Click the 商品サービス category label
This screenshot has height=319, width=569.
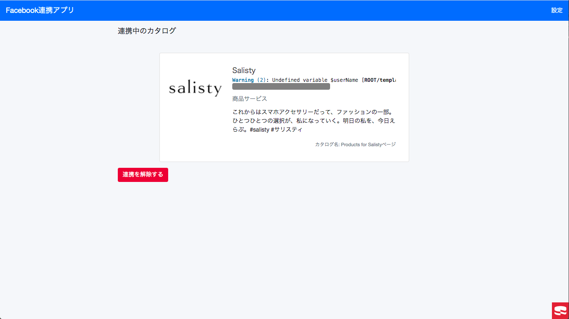(250, 98)
